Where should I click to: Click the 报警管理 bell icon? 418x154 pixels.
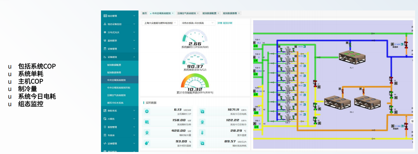click(x=105, y=127)
